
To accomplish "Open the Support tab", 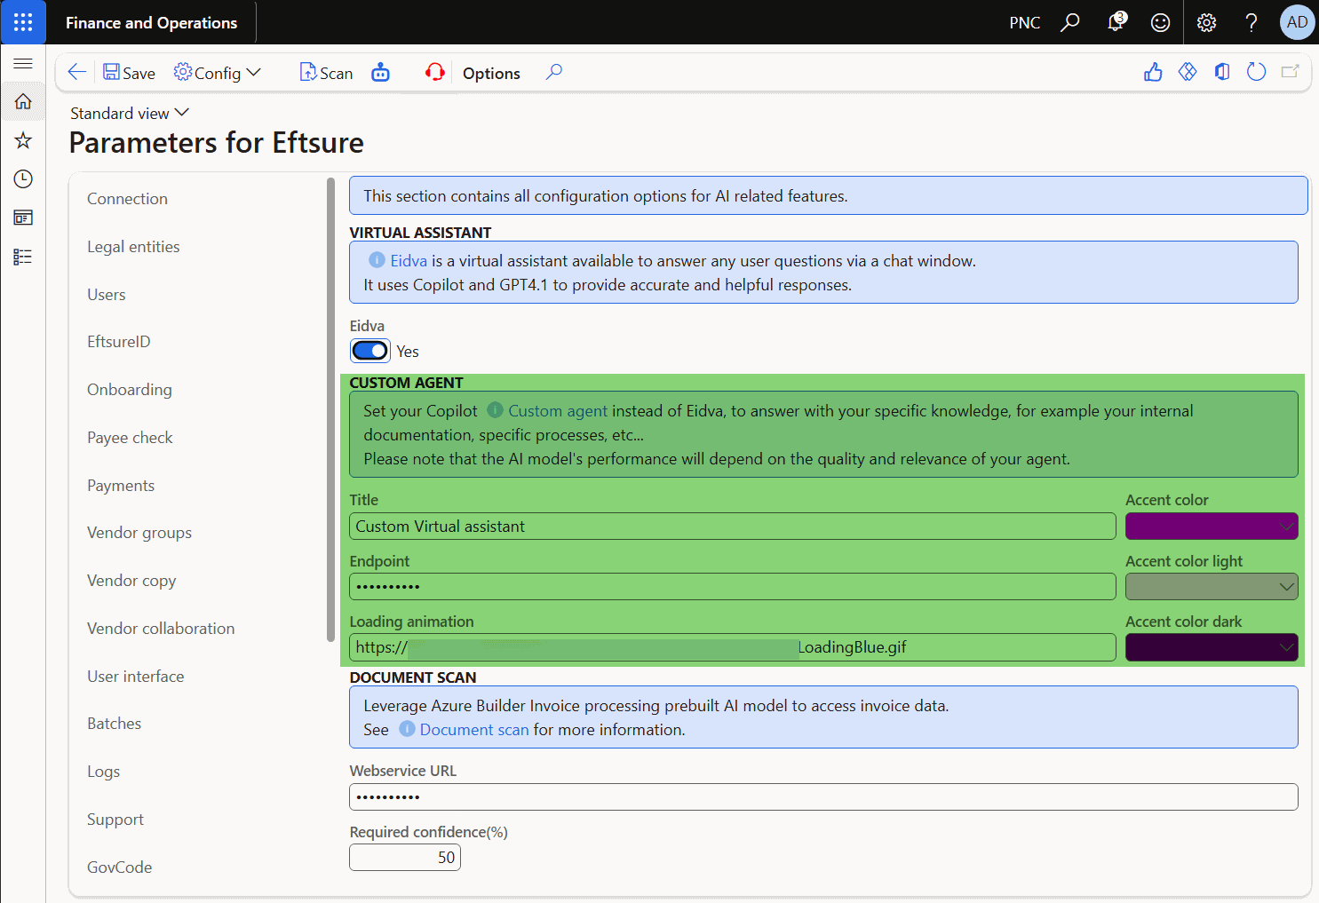I will point(115,820).
